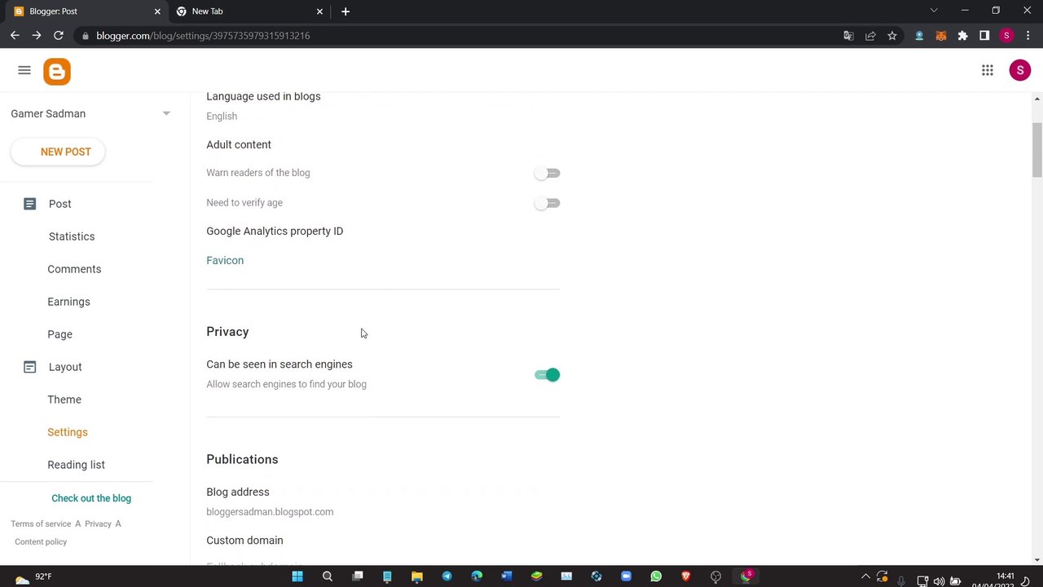Open Zoom from the taskbar
This screenshot has height=587, width=1043.
pyautogui.click(x=626, y=576)
